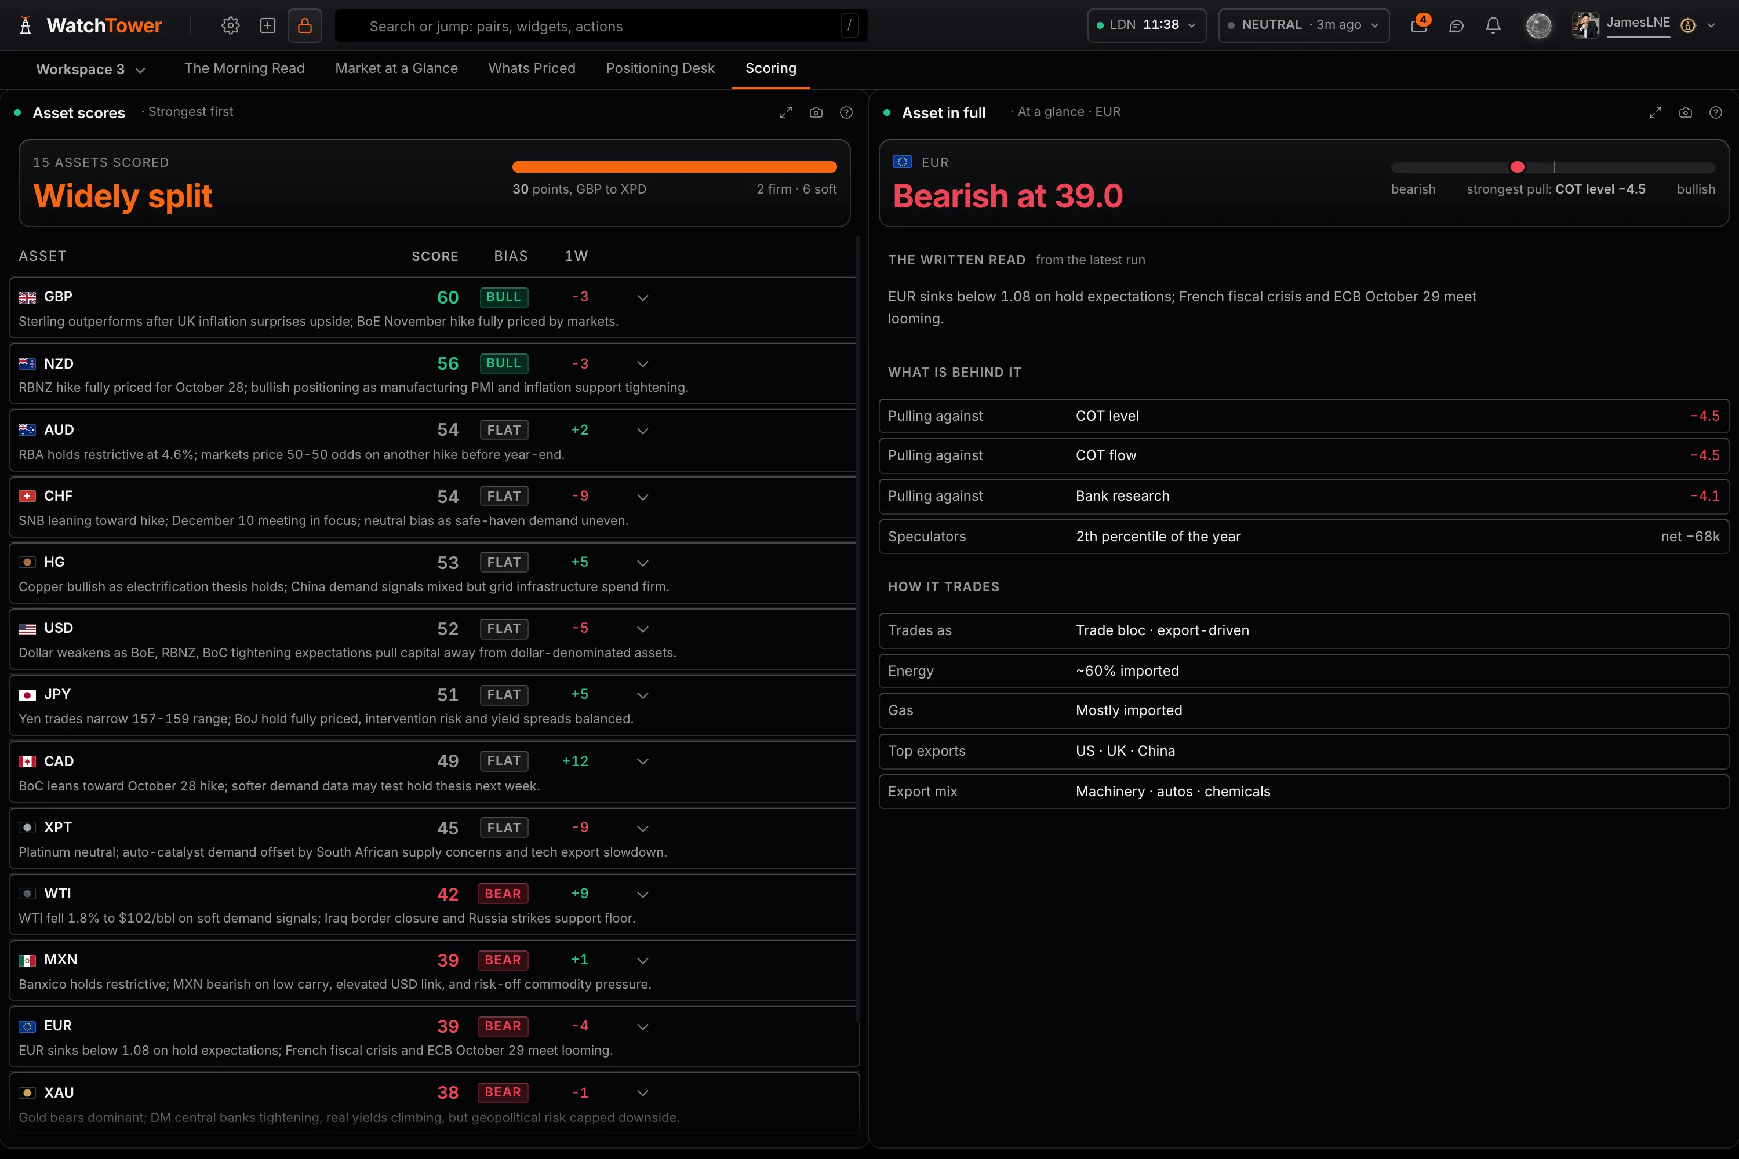Click 'Machinery · autos · chemicals' value
The height and width of the screenshot is (1159, 1739).
[x=1173, y=792]
